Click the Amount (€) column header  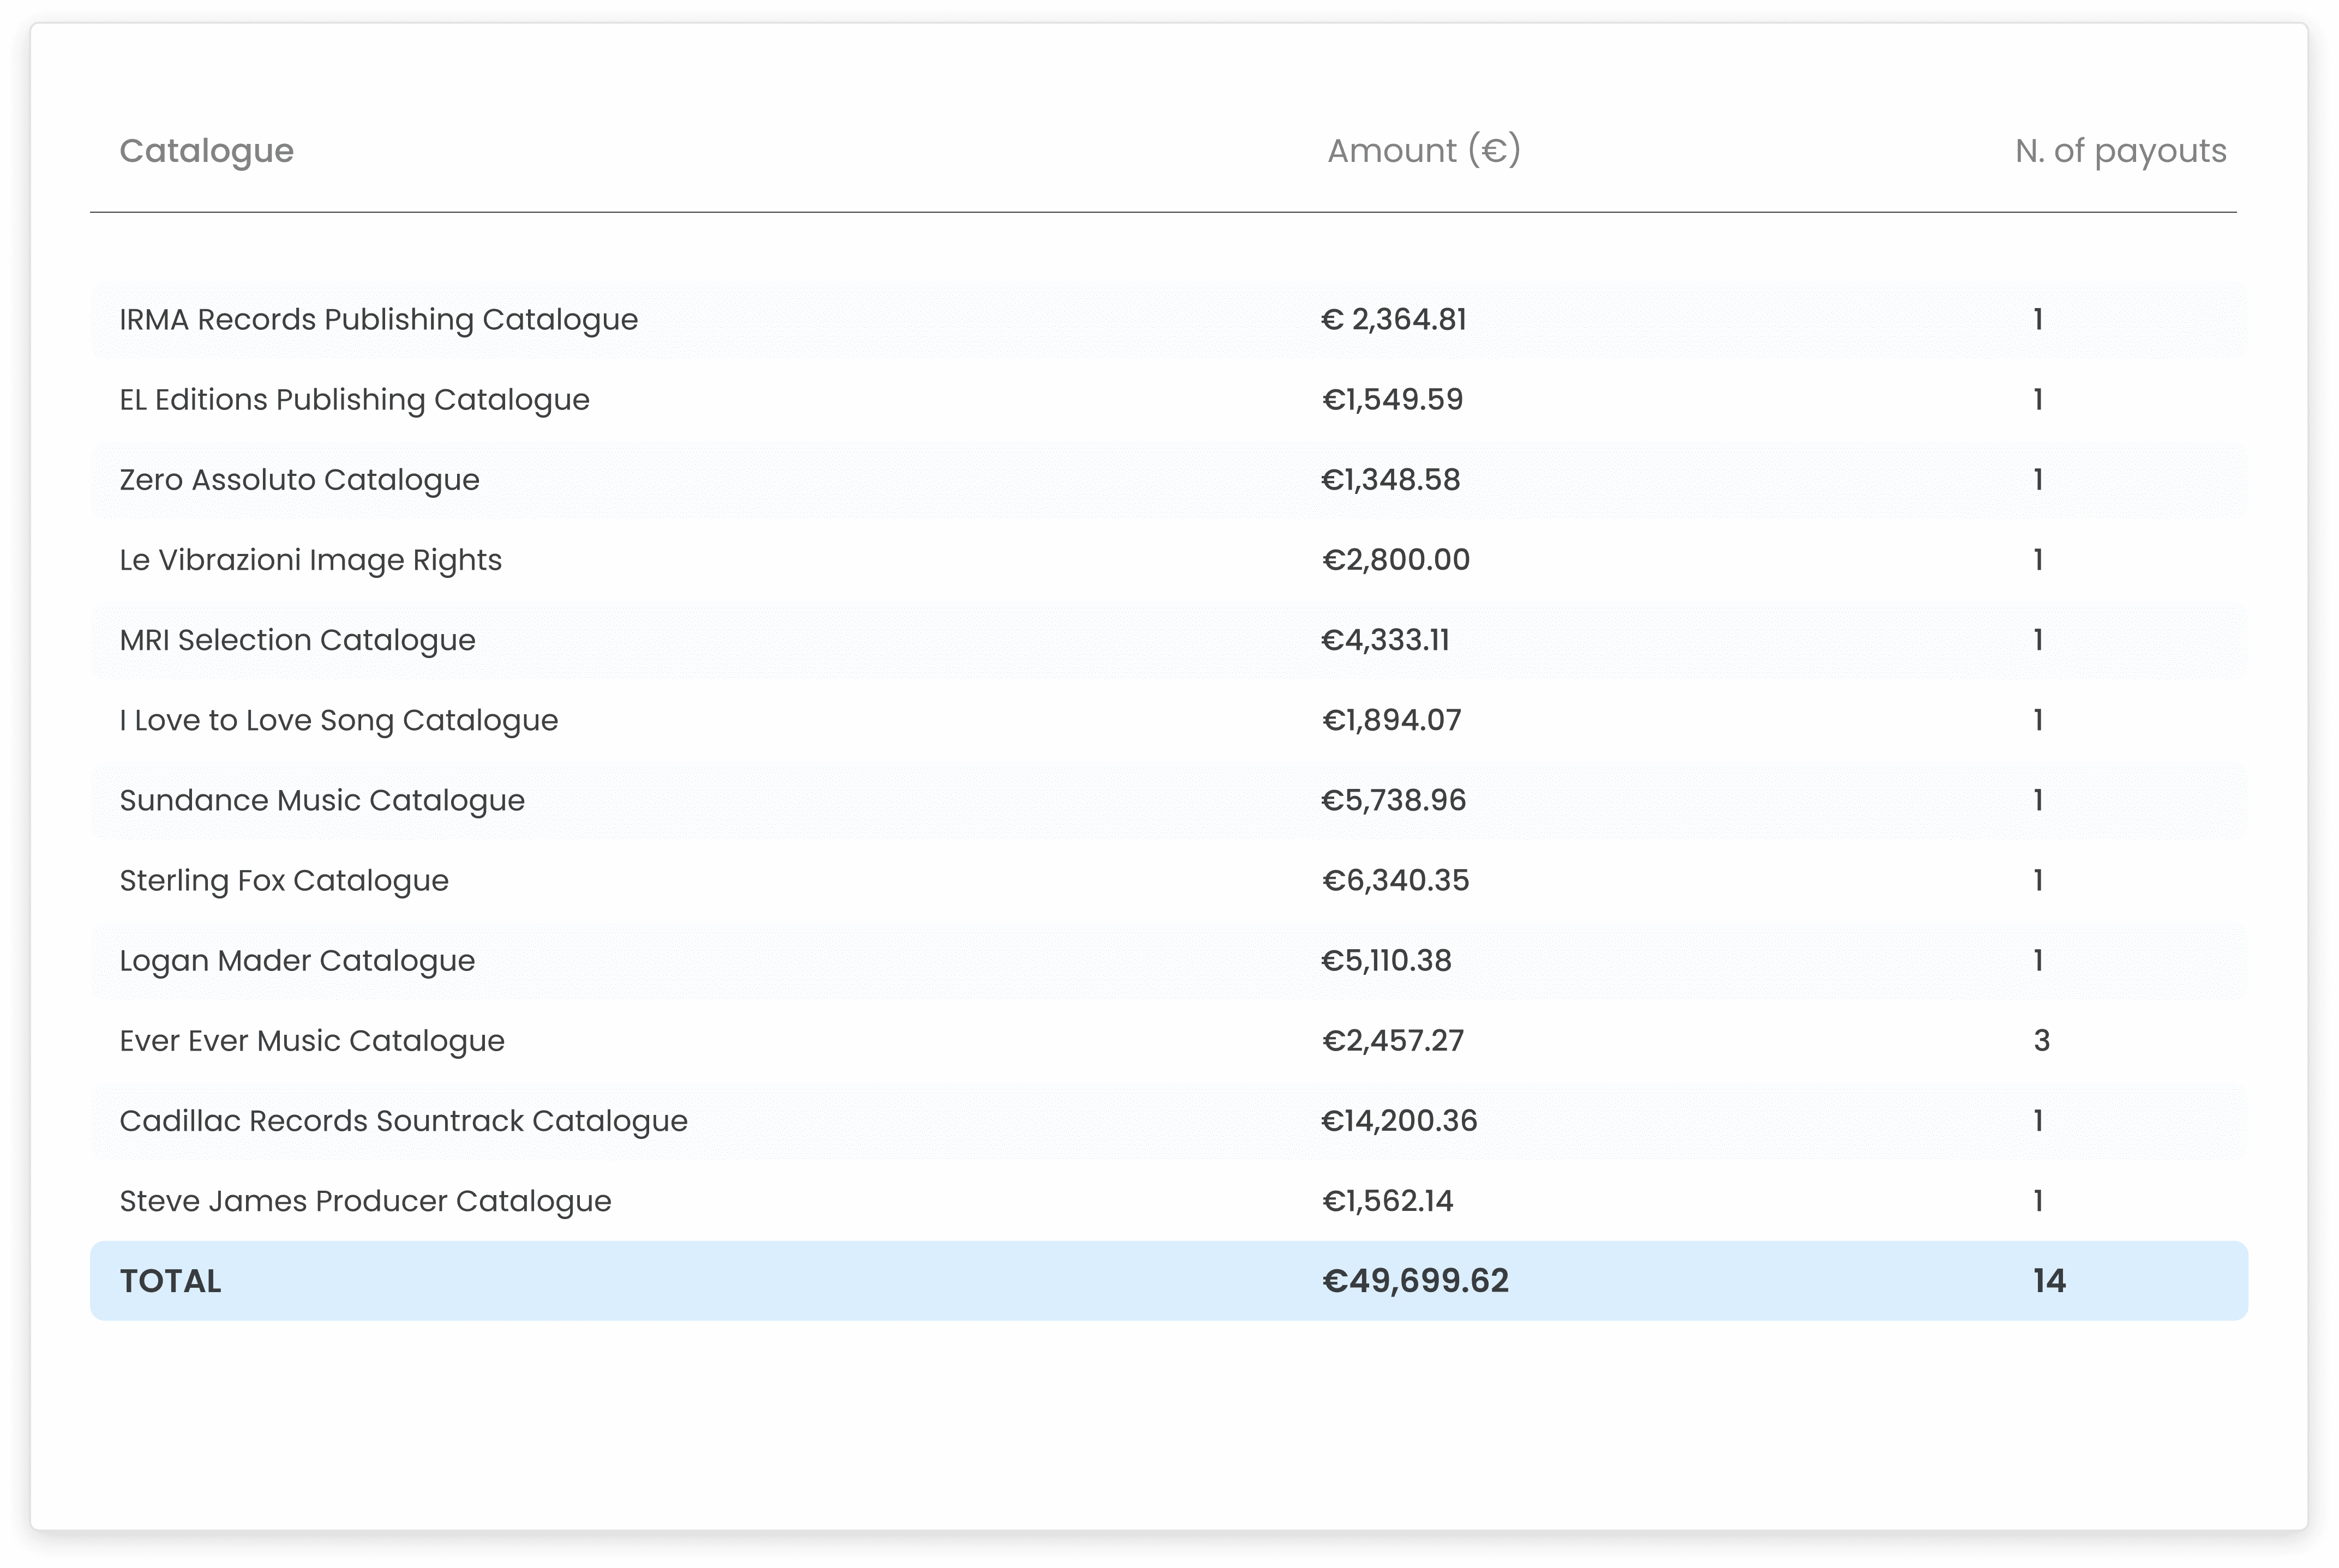1423,151
